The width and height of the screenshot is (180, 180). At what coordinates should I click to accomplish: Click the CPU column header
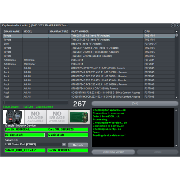(x=159, y=31)
